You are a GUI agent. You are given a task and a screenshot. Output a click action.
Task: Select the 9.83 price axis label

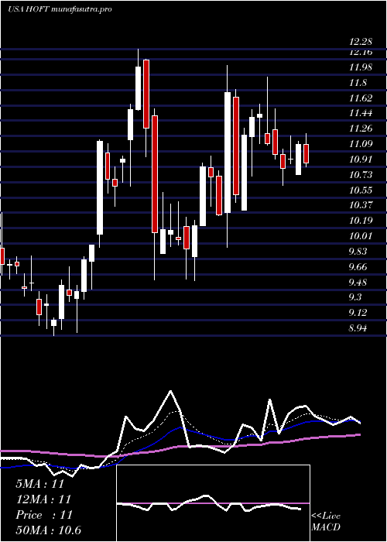(x=358, y=252)
